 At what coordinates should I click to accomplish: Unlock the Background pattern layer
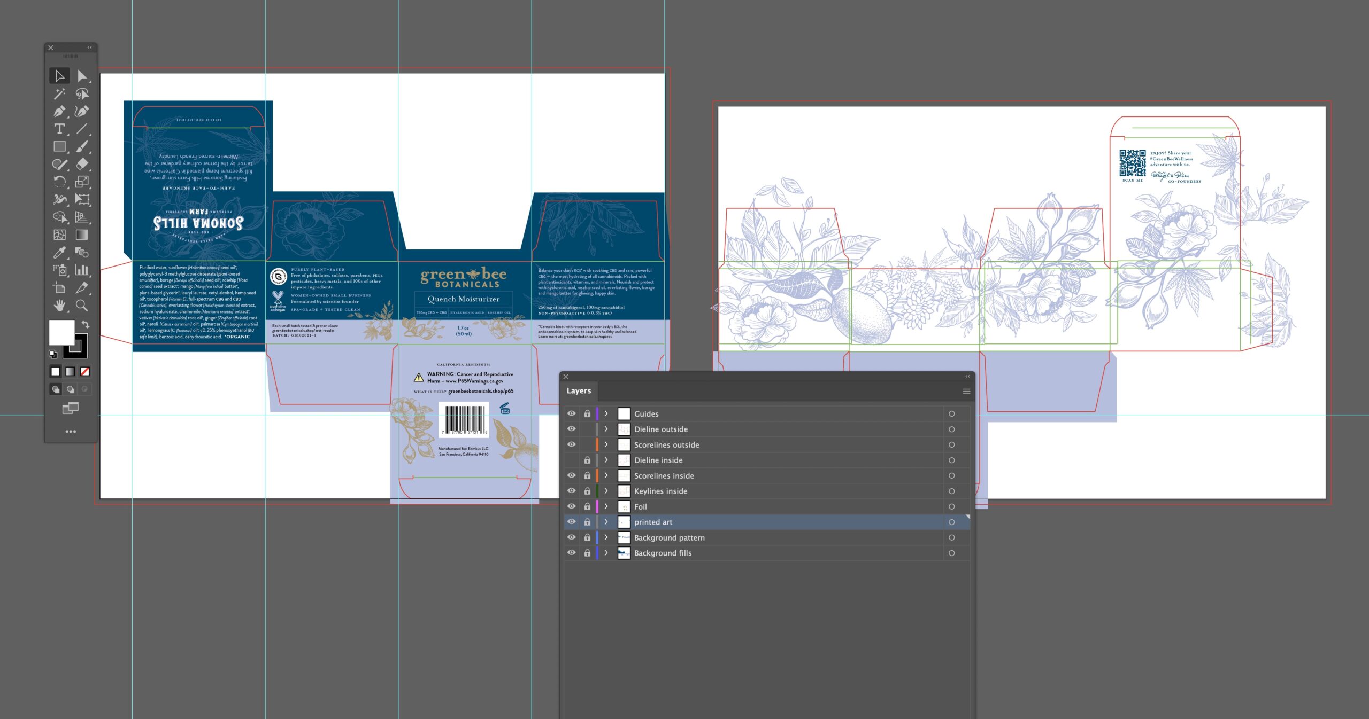pyautogui.click(x=587, y=537)
